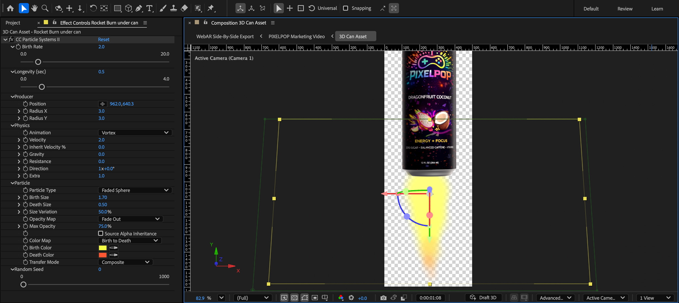Toggle the Region of Interest button
The image size is (679, 303).
tap(315, 298)
